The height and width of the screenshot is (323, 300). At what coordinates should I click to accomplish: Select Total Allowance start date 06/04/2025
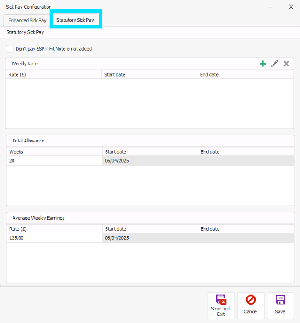point(150,161)
